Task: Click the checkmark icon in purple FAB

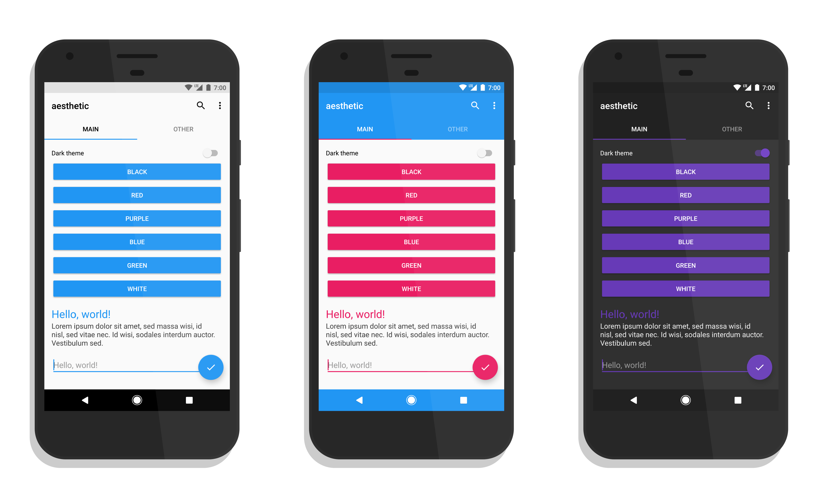Action: pos(759,367)
